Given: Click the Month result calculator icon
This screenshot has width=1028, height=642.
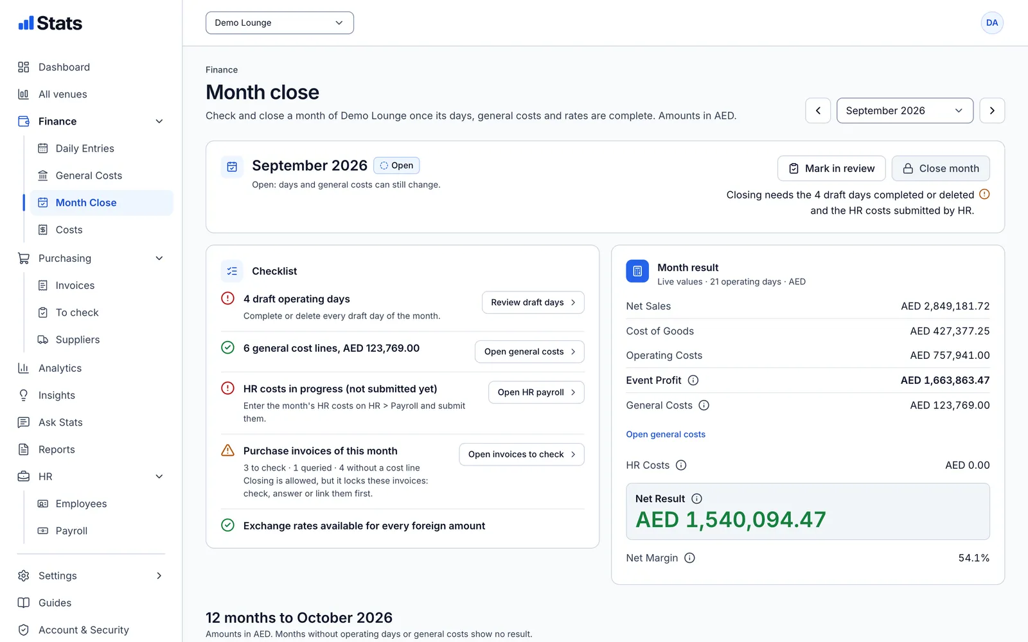Looking at the screenshot, I should [x=637, y=272].
